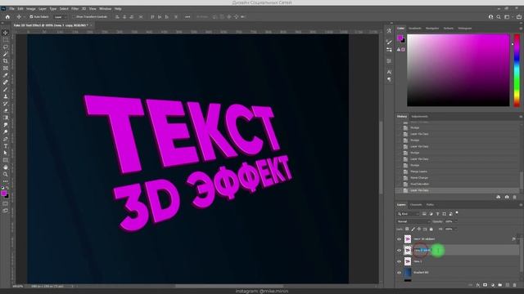Select the Move tool in the left toolbar
This screenshot has height=294, width=524.
click(x=6, y=33)
